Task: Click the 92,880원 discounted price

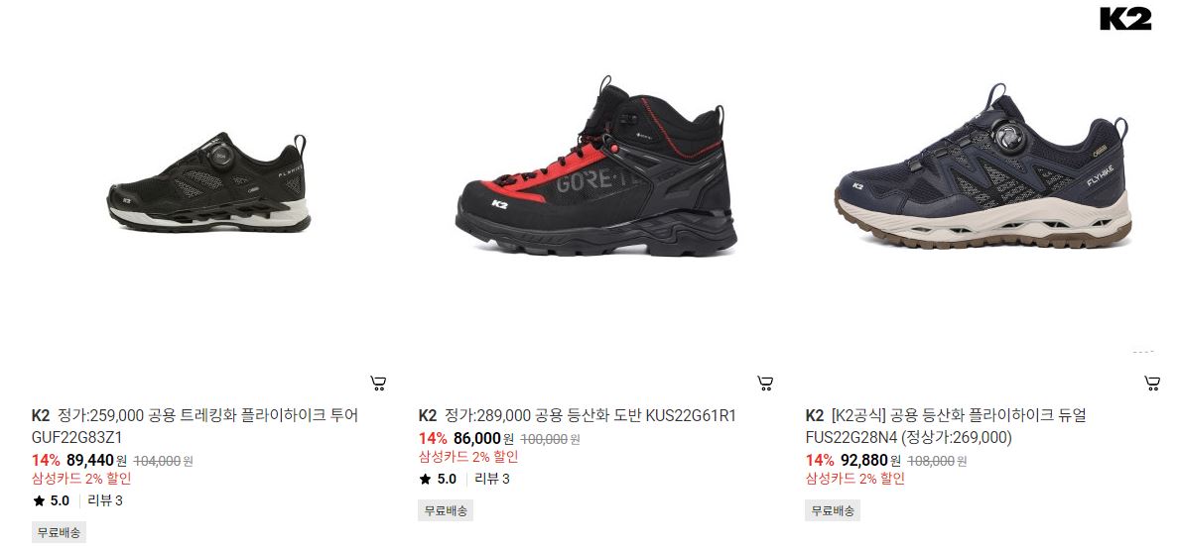Action: (870, 461)
